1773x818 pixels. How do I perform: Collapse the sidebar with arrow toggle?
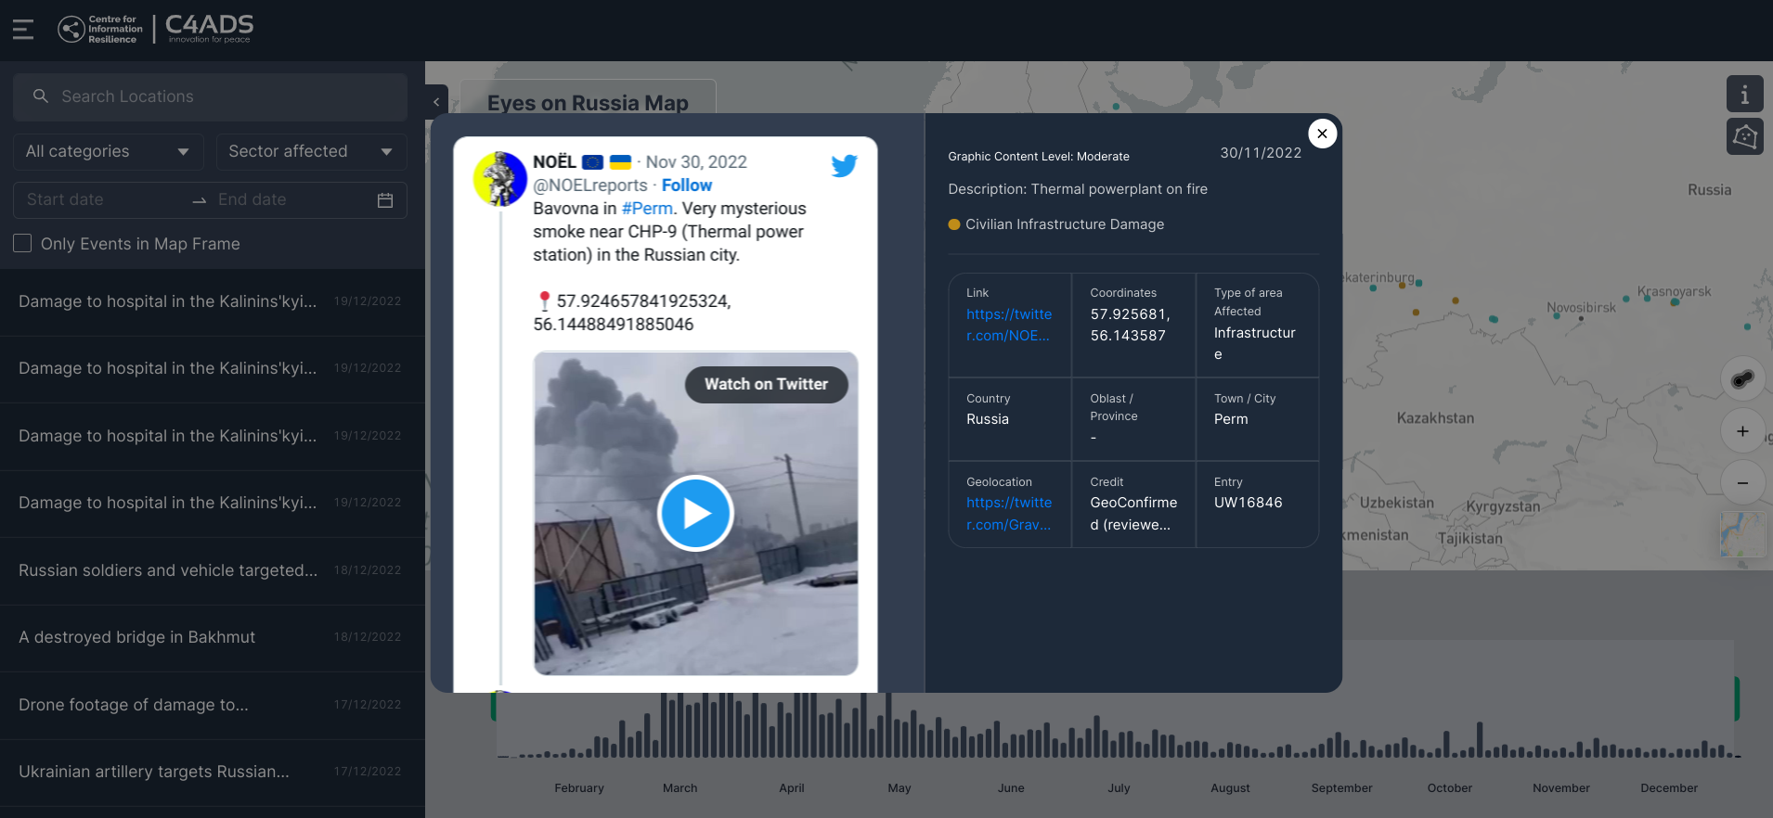click(436, 102)
